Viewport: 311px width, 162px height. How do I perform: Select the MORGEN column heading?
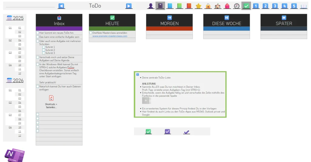[169, 23]
